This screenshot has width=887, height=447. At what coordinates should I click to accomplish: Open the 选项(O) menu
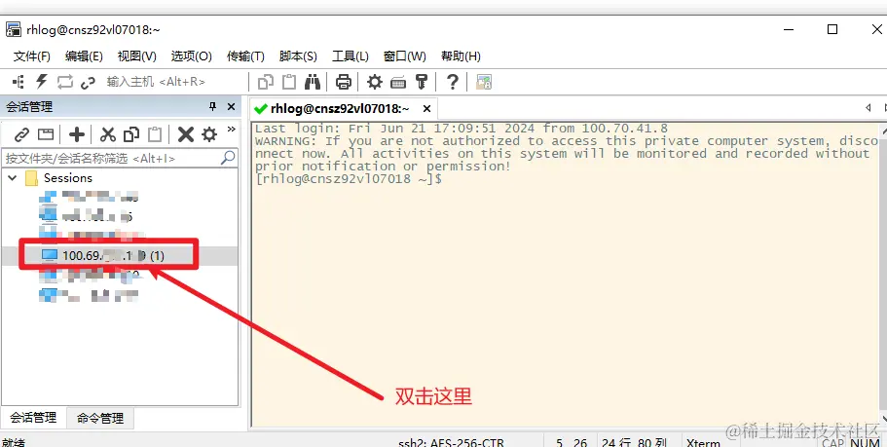coord(191,56)
